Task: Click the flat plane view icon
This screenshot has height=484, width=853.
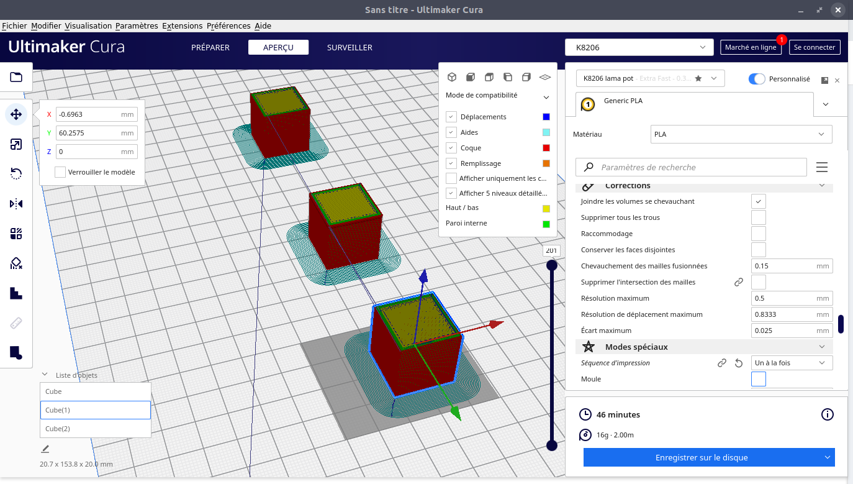Action: (545, 77)
